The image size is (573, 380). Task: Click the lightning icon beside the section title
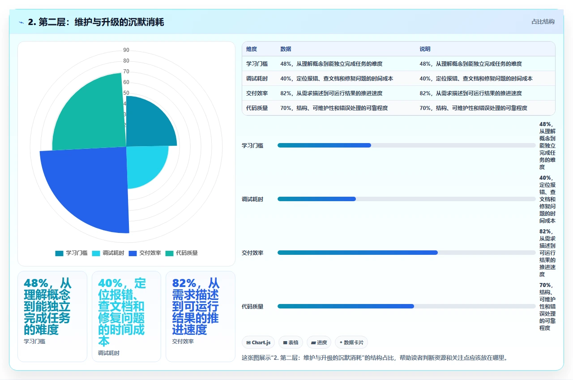[x=21, y=22]
